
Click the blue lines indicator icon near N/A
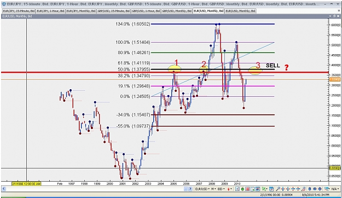point(327,189)
